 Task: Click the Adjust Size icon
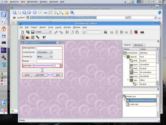tap(105, 32)
